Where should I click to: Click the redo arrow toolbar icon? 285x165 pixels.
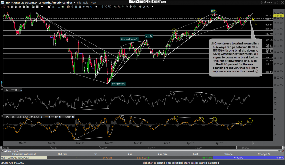coord(87,7)
